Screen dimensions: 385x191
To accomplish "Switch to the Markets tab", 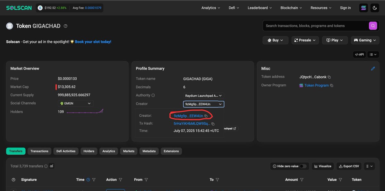I will coord(129,151).
